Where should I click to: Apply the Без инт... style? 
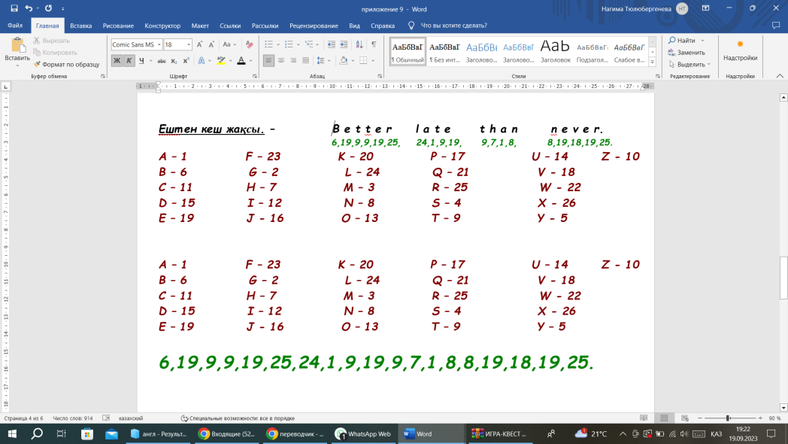point(444,51)
